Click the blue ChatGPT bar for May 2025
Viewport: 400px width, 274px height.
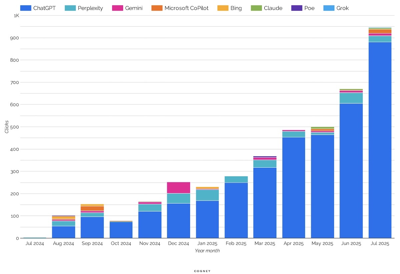coord(323,186)
